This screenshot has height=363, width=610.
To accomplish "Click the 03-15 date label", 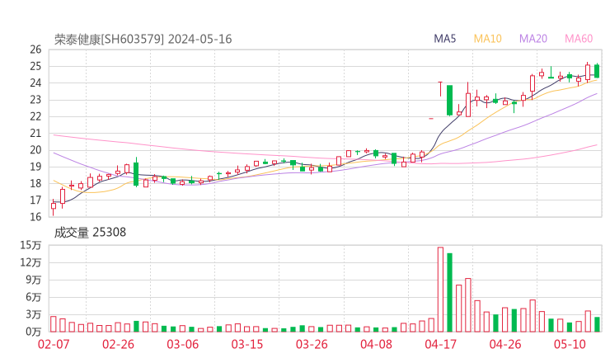I will [x=247, y=344].
